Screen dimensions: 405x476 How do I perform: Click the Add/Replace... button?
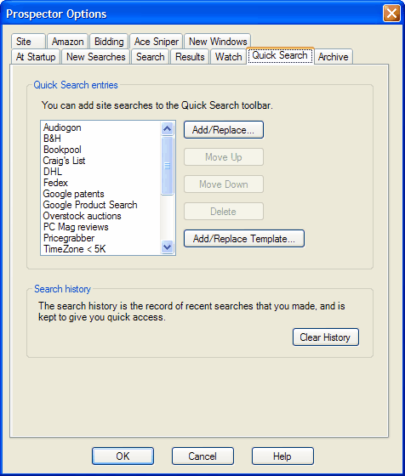pos(224,130)
